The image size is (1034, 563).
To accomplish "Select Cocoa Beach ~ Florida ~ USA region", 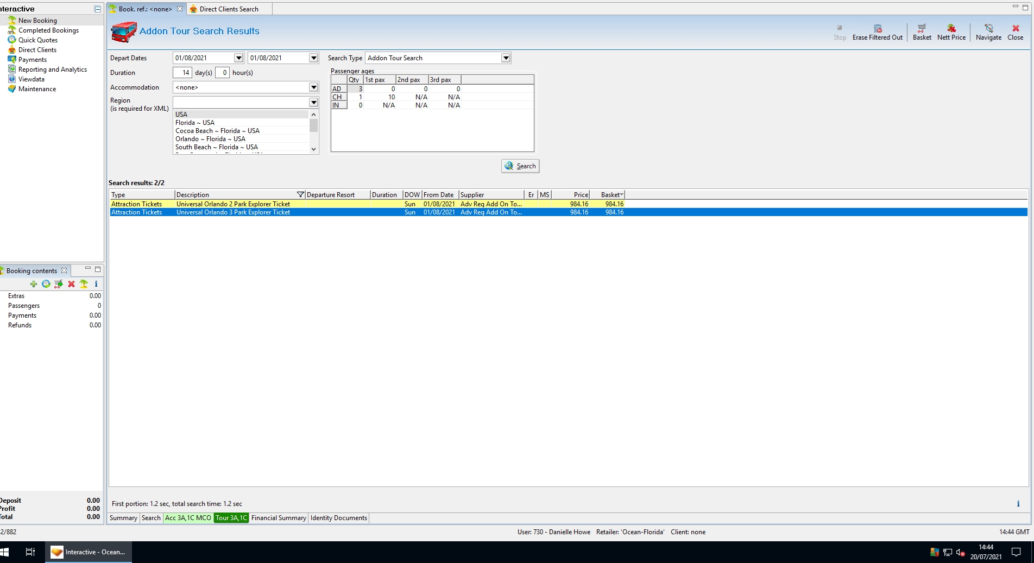I will tap(241, 131).
